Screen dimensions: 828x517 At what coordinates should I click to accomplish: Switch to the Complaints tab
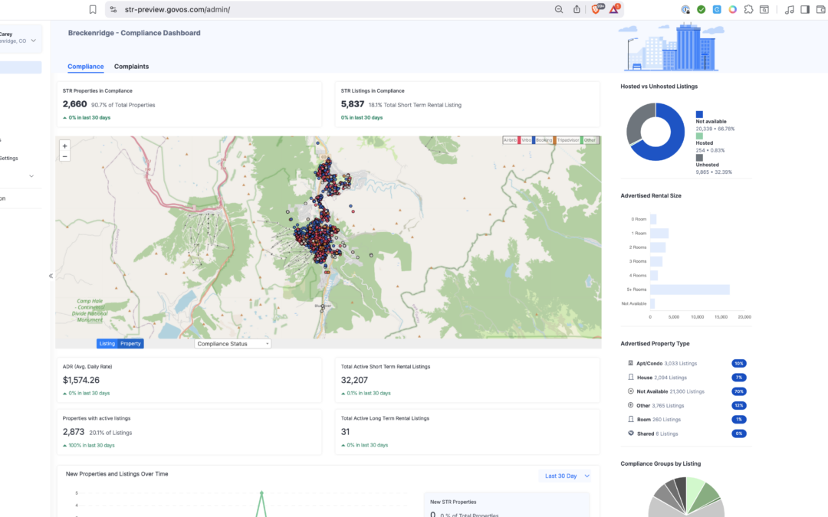(x=131, y=67)
